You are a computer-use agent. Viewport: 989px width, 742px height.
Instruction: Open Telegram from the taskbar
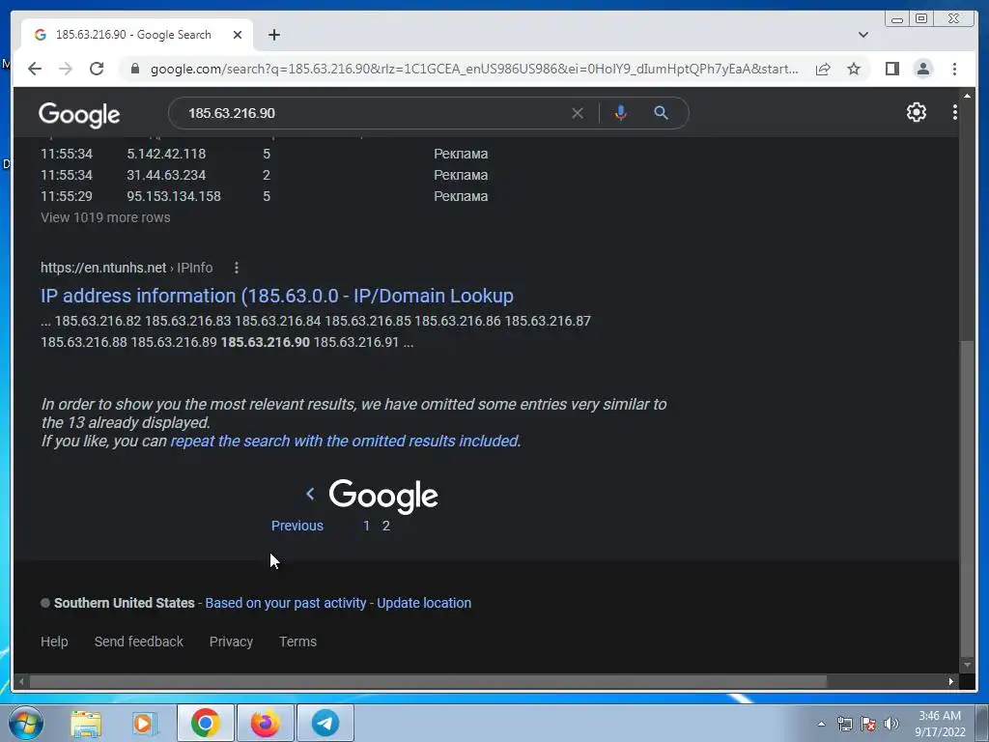[325, 723]
